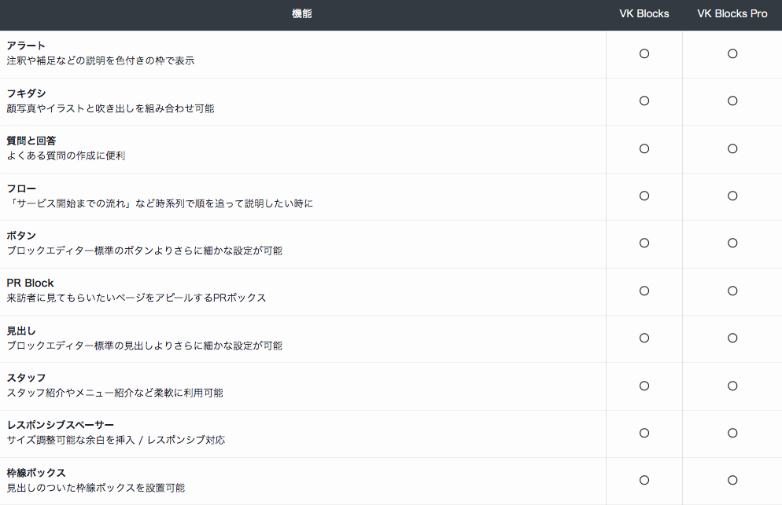Screen dimensions: 782x505
Task: Click description ブロックエディター標準のボタンよりさらに細かな設定が可能
Action: [145, 251]
